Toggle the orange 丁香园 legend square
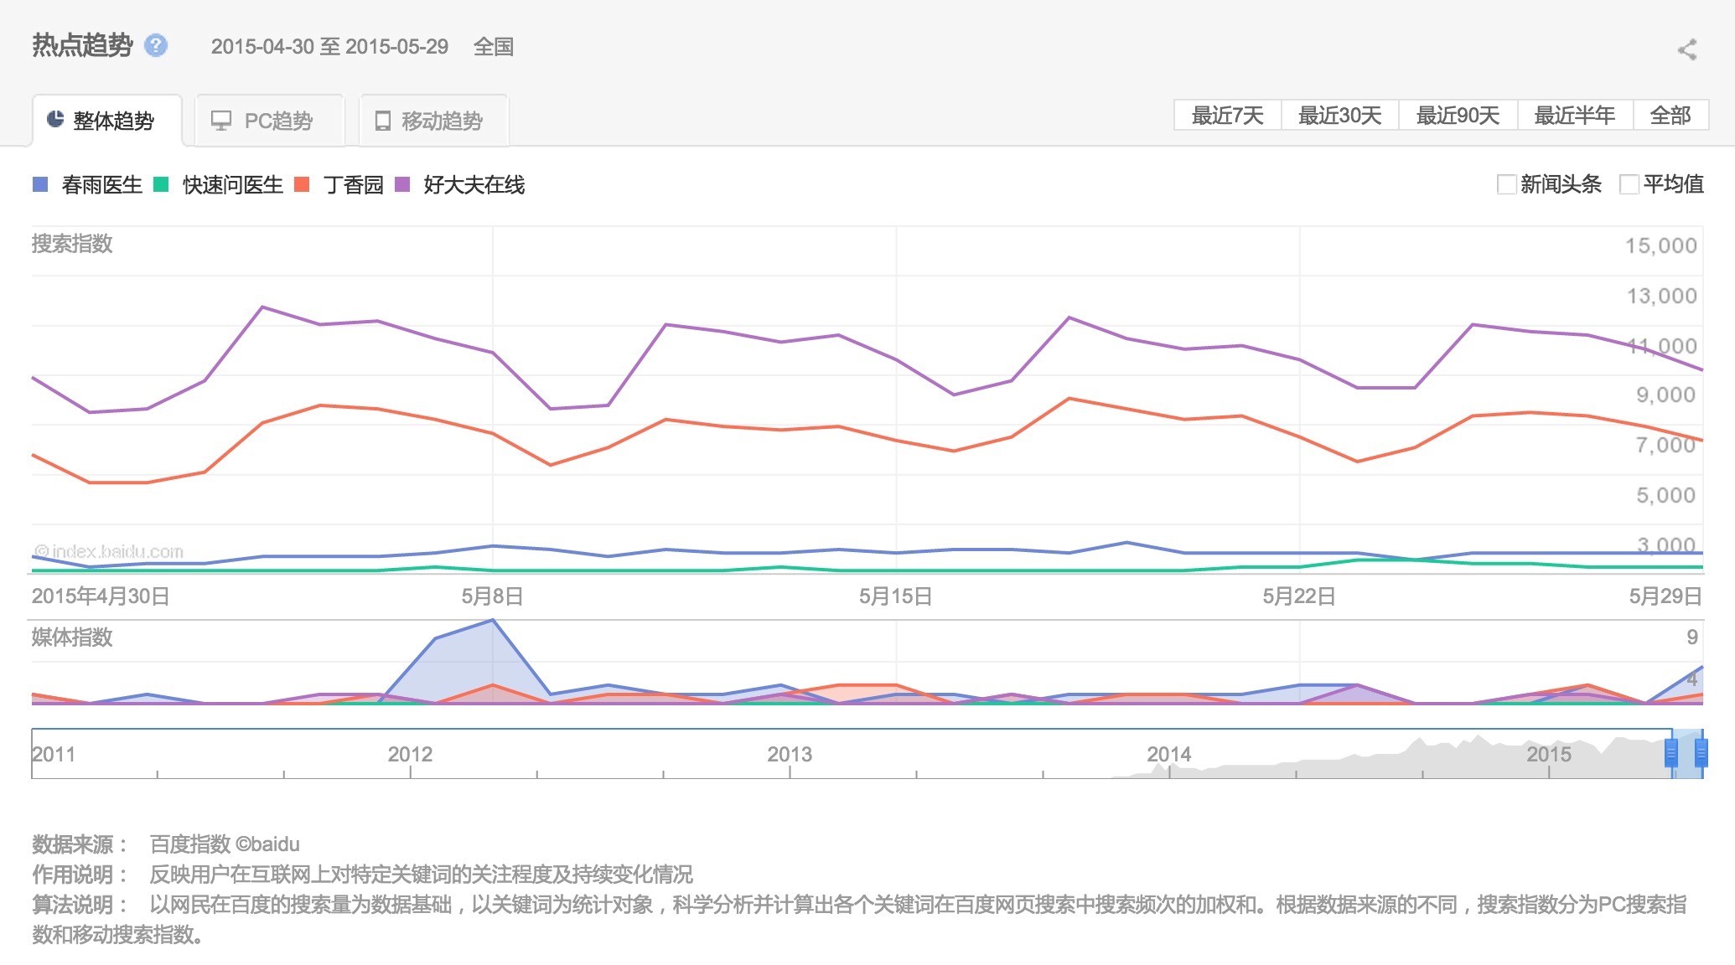Viewport: 1735px width, 965px height. (x=303, y=184)
